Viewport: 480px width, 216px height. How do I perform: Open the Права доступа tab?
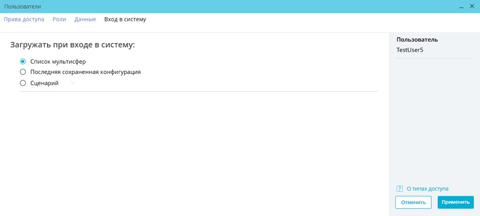24,19
